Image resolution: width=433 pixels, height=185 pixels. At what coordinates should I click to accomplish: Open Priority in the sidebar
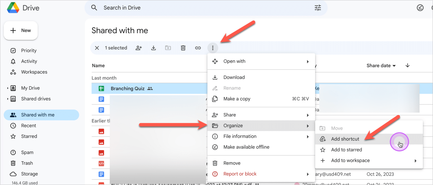[29, 51]
